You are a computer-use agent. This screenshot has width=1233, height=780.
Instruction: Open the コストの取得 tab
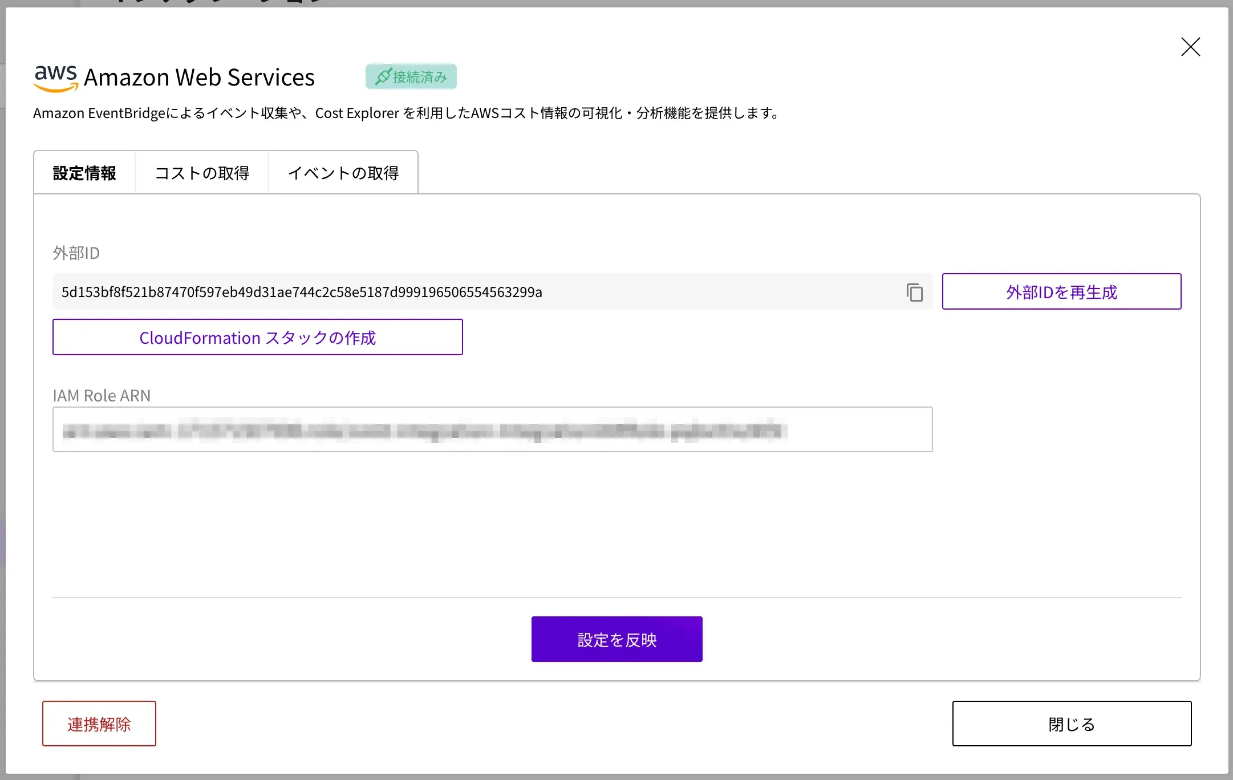coord(202,173)
